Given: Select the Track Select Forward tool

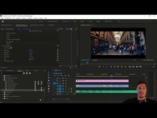Looking at the screenshot, I should tap(49, 75).
